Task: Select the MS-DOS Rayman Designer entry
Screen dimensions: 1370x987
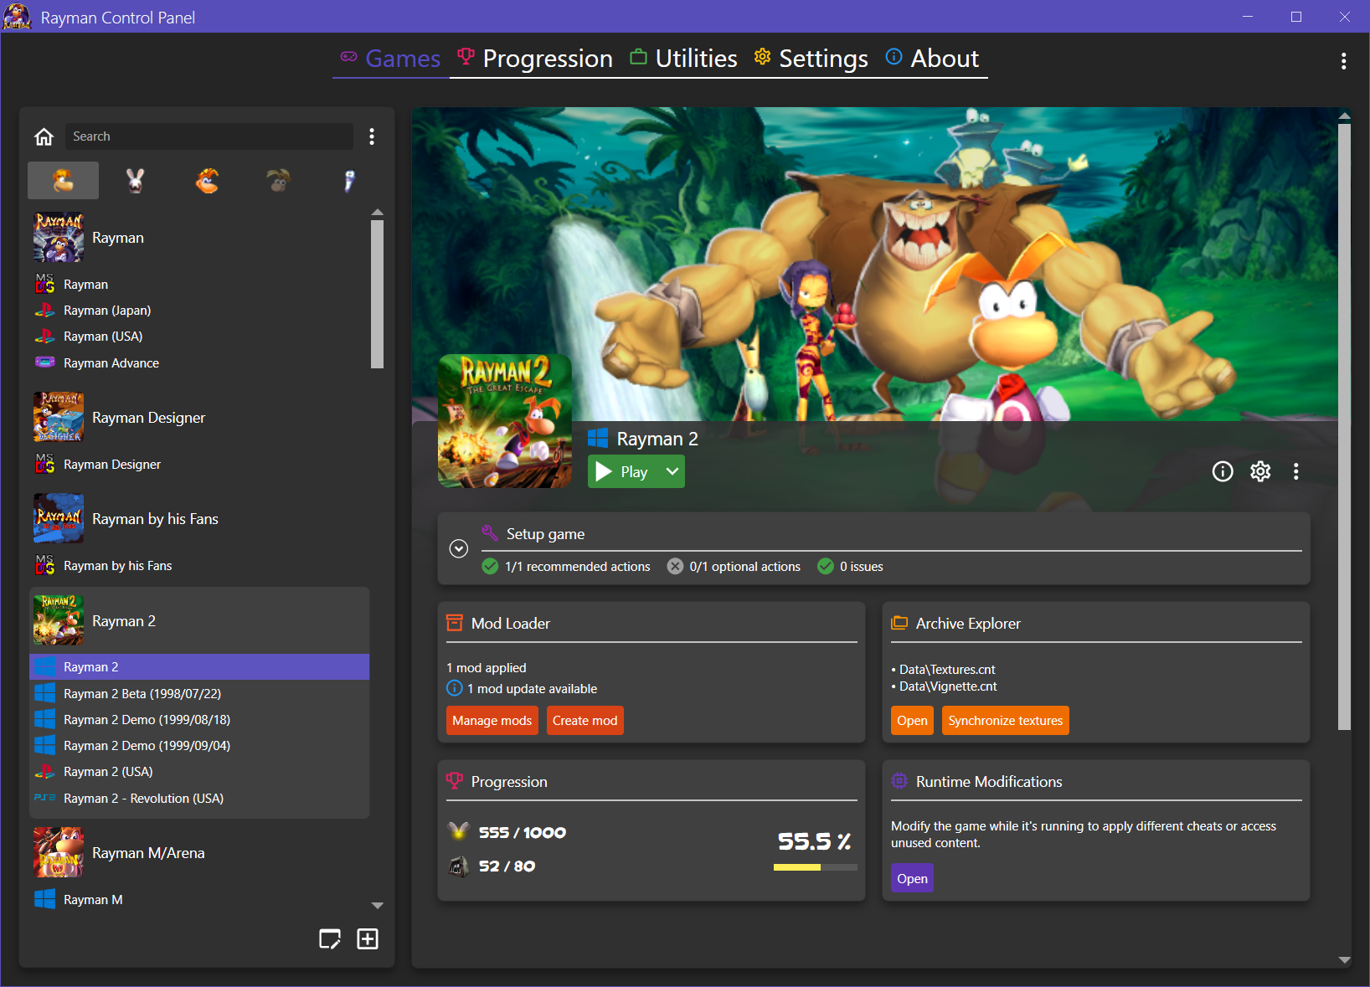Action: pyautogui.click(x=199, y=465)
